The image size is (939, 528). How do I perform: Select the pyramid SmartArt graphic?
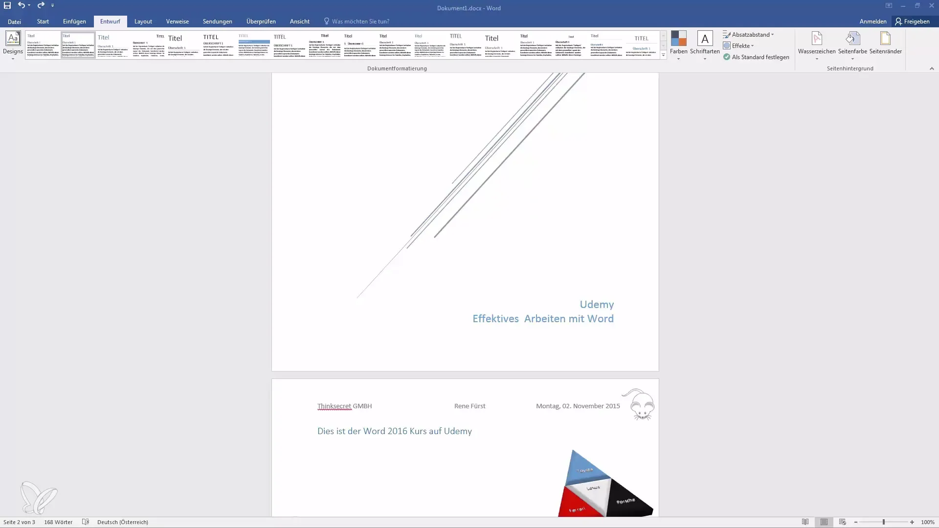pos(605,483)
